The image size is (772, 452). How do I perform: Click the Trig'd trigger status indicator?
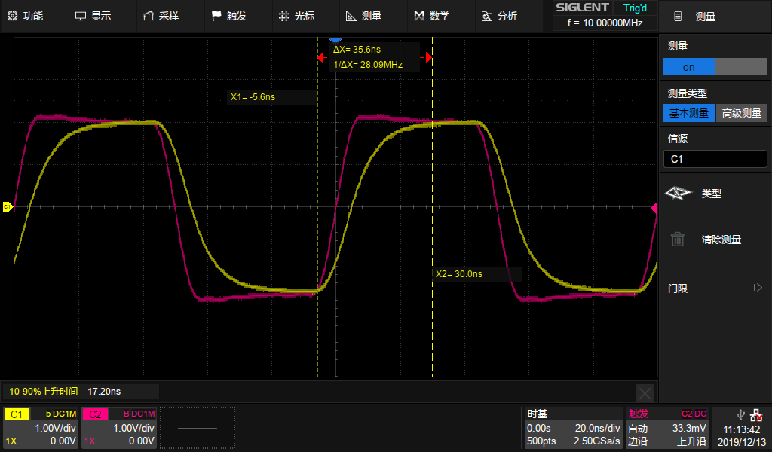(635, 8)
